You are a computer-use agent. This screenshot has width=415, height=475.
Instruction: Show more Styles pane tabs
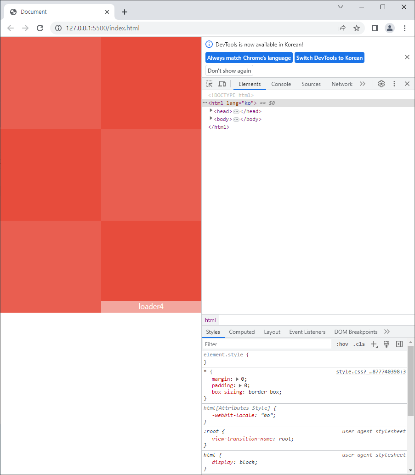pos(387,332)
